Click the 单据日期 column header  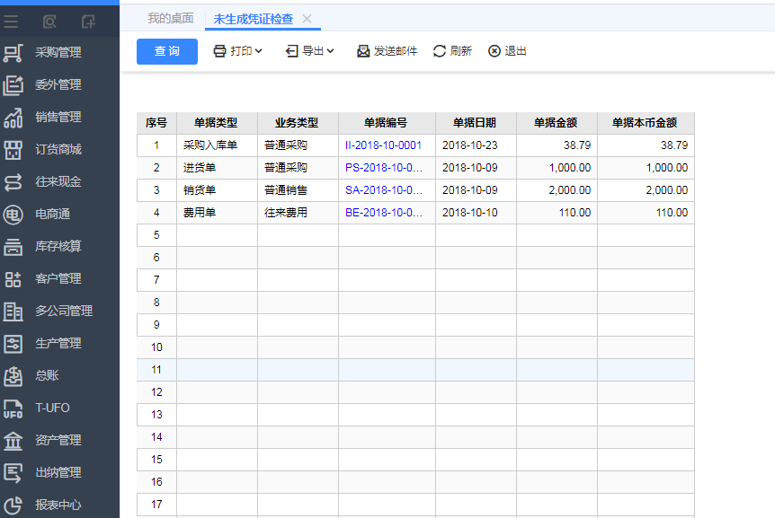475,123
